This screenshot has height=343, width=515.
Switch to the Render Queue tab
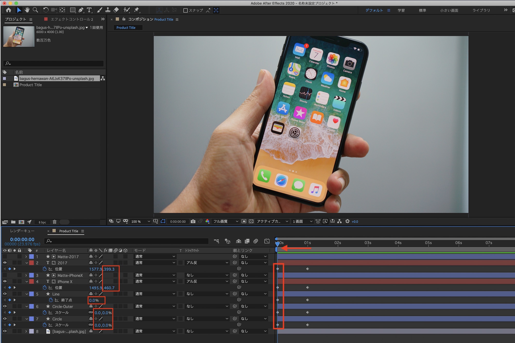tap(22, 231)
